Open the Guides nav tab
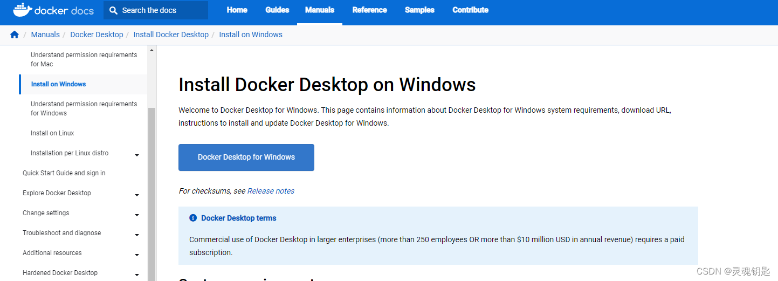 tap(277, 10)
